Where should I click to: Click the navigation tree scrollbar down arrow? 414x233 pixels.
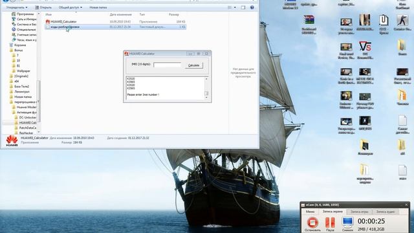(39, 132)
